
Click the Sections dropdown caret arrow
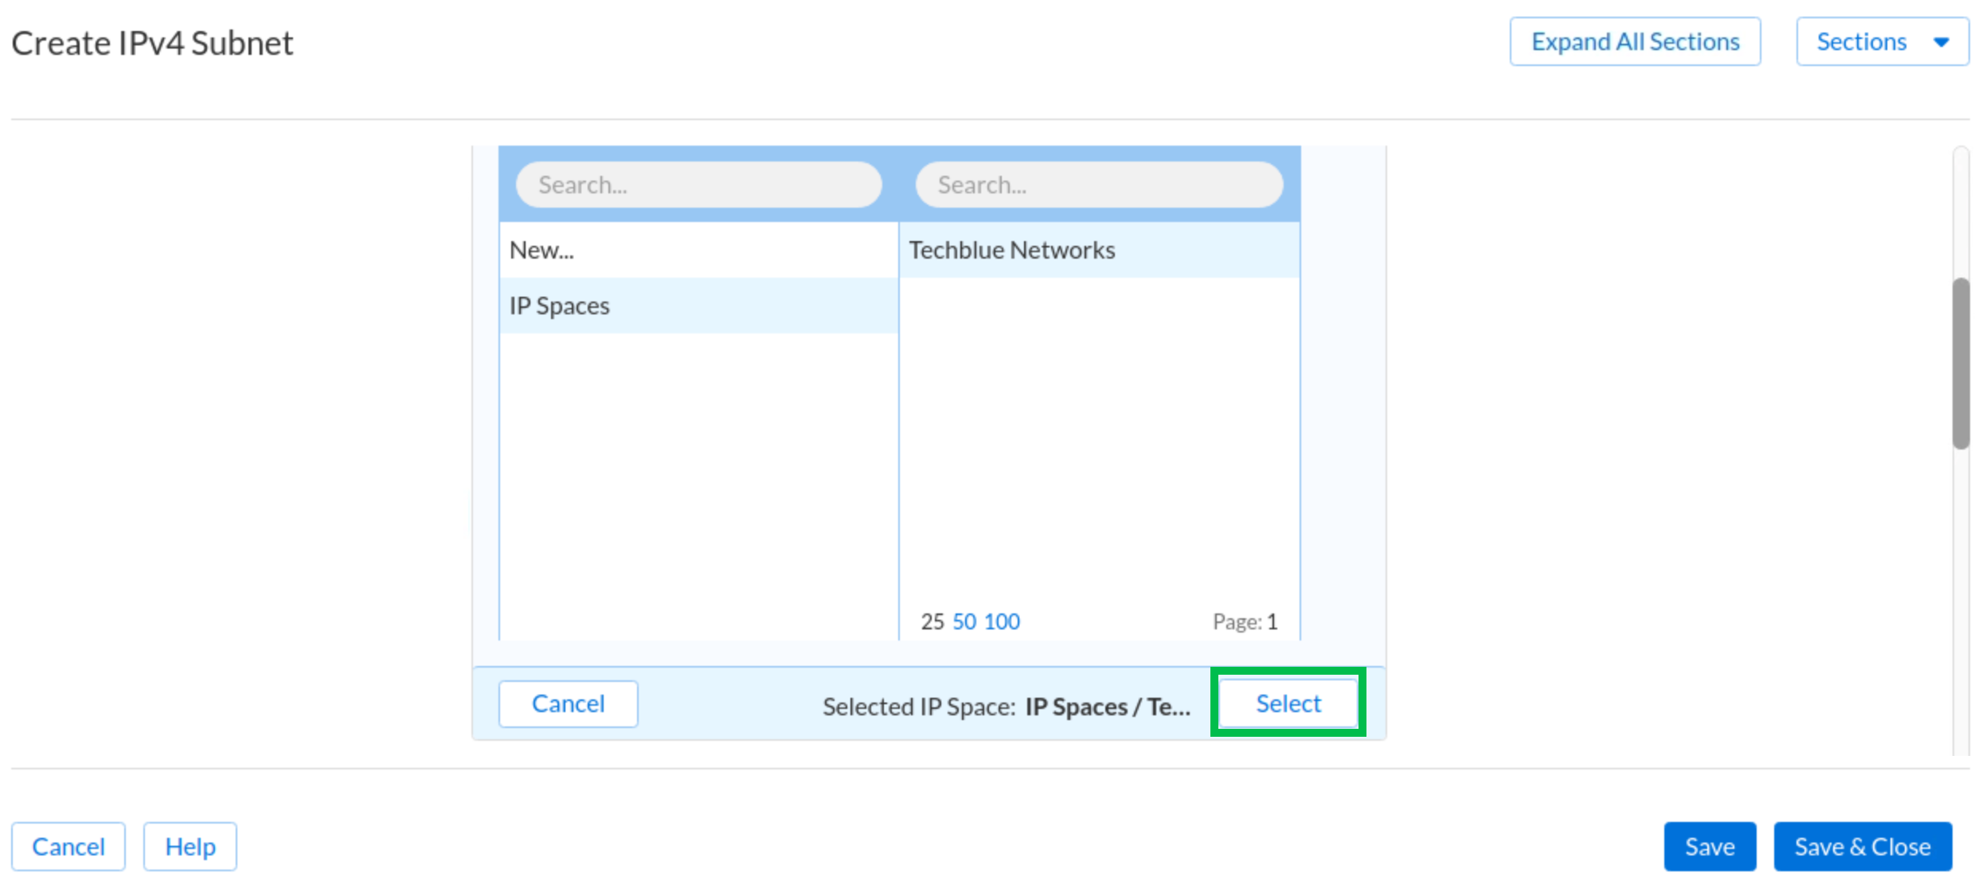click(x=1941, y=42)
